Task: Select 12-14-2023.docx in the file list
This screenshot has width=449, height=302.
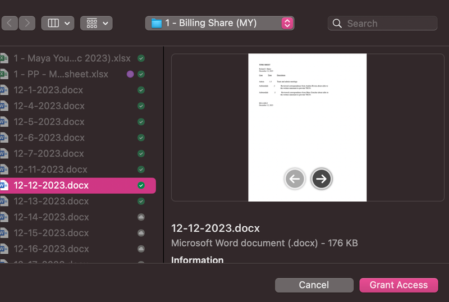Action: click(x=77, y=217)
